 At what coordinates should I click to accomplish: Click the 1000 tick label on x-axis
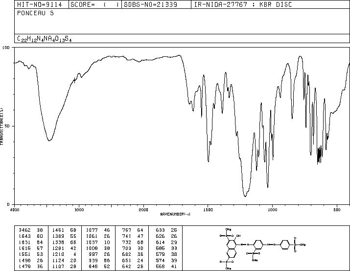[x=272, y=210]
